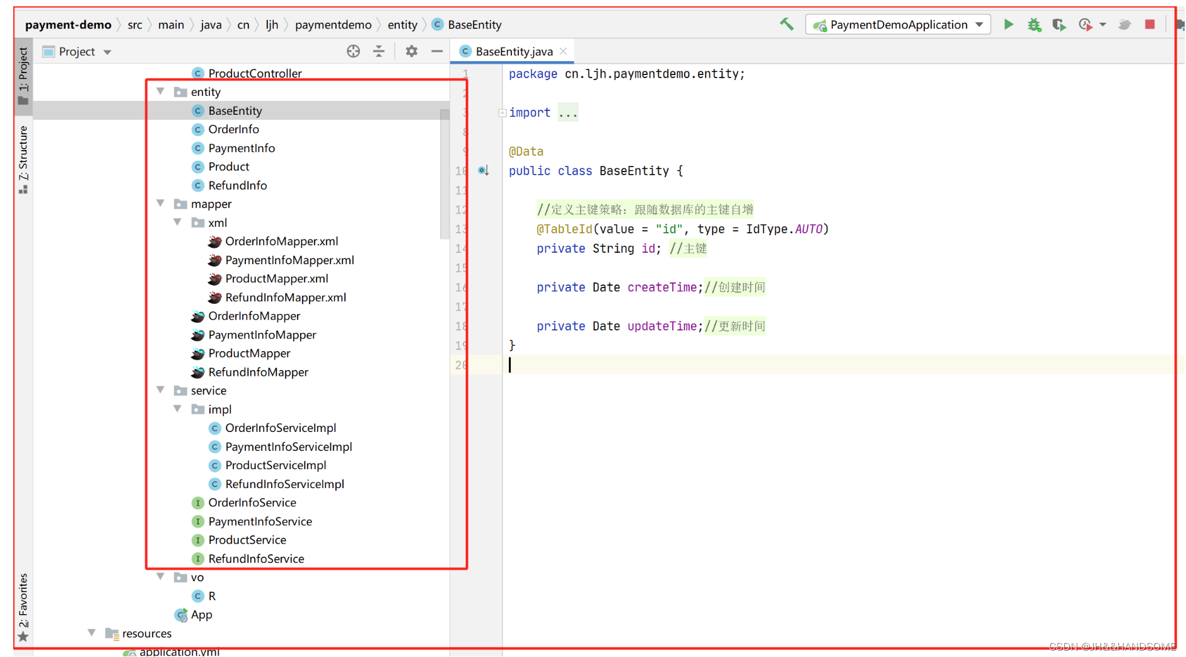The image size is (1186, 657).
Task: Click paymentdemo in the breadcrumb path
Action: (334, 25)
